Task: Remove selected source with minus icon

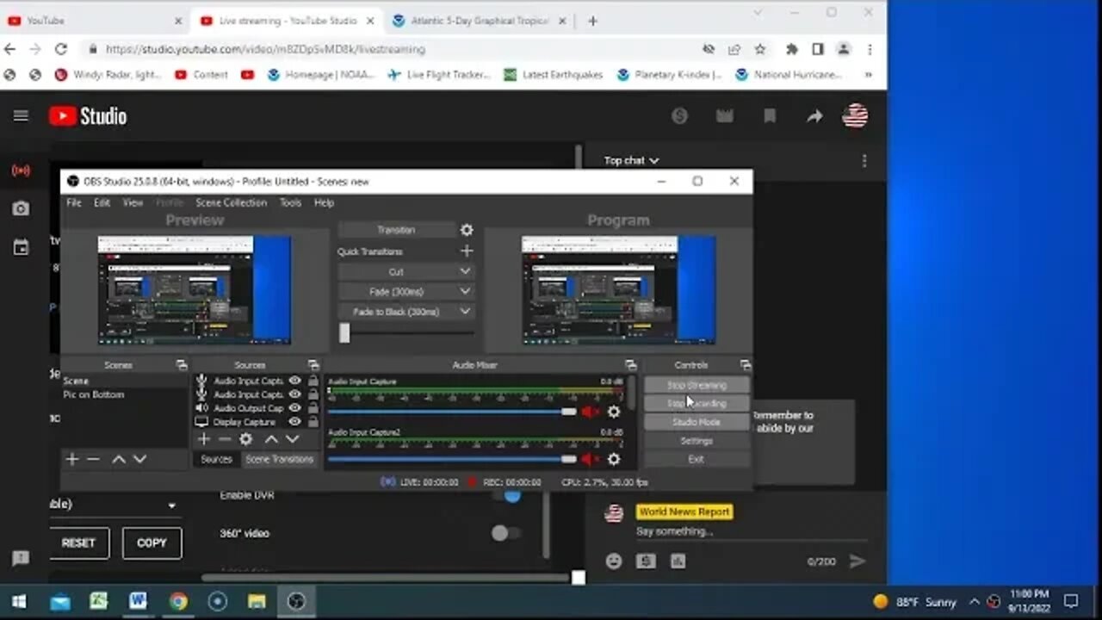Action: (225, 439)
